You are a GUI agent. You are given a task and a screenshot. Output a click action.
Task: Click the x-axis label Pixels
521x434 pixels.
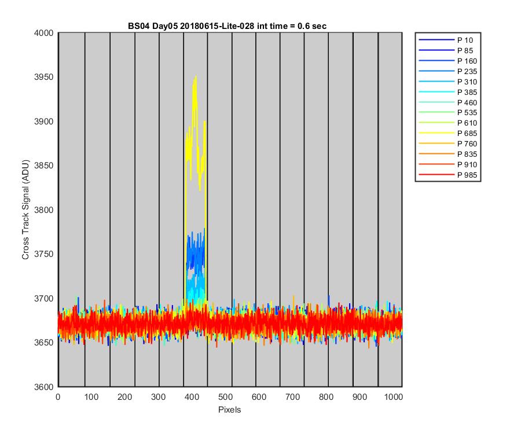(x=229, y=410)
